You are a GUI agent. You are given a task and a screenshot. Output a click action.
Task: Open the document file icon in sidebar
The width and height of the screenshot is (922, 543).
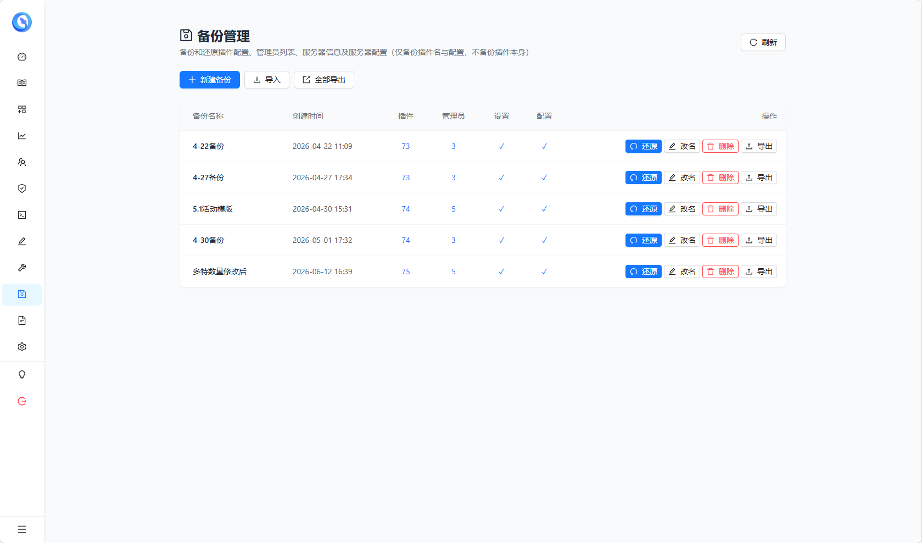click(22, 320)
